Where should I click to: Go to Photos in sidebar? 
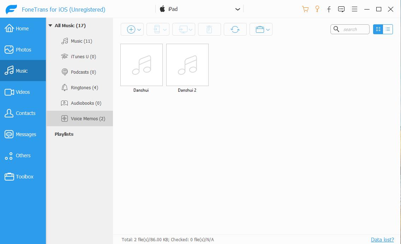(x=23, y=50)
